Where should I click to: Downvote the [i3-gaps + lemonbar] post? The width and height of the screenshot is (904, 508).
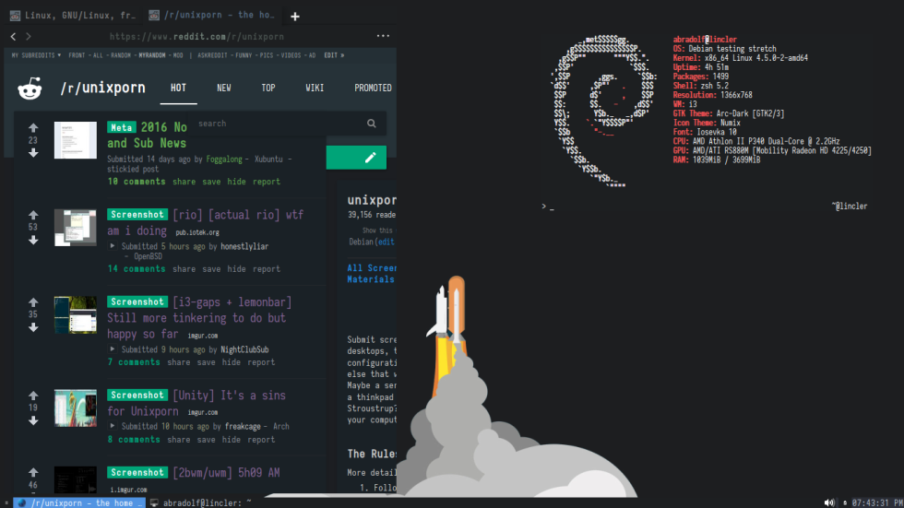[x=33, y=327]
